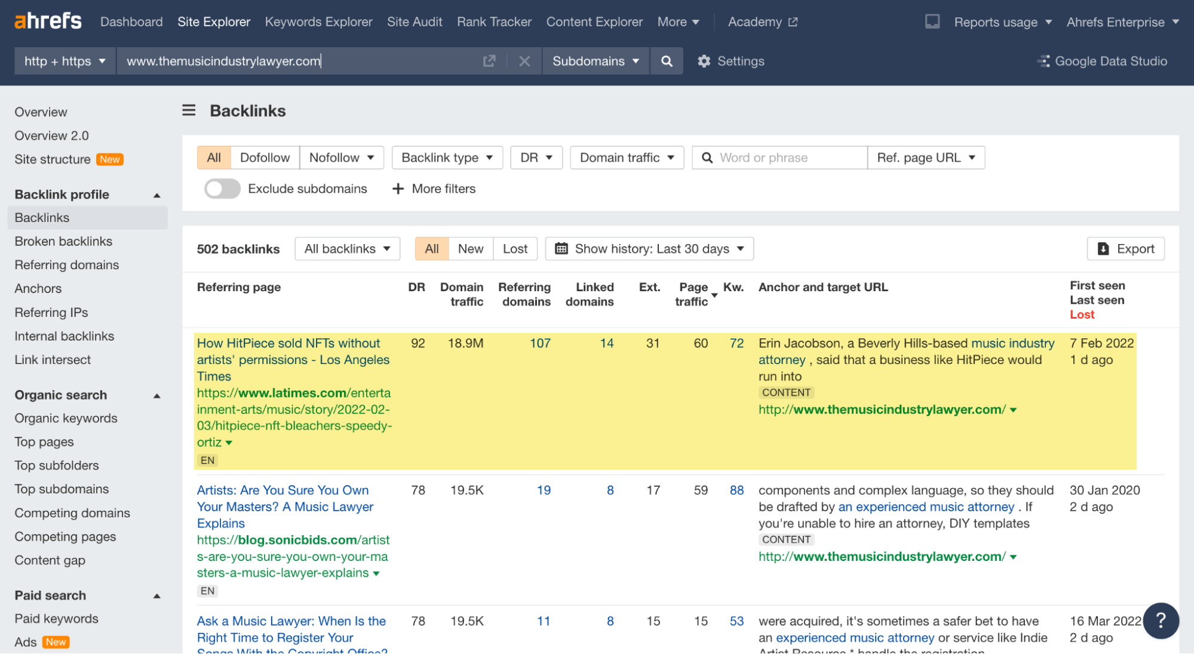Screen dimensions: 1194x654
Task: Open the Domain traffic dropdown
Action: (627, 158)
